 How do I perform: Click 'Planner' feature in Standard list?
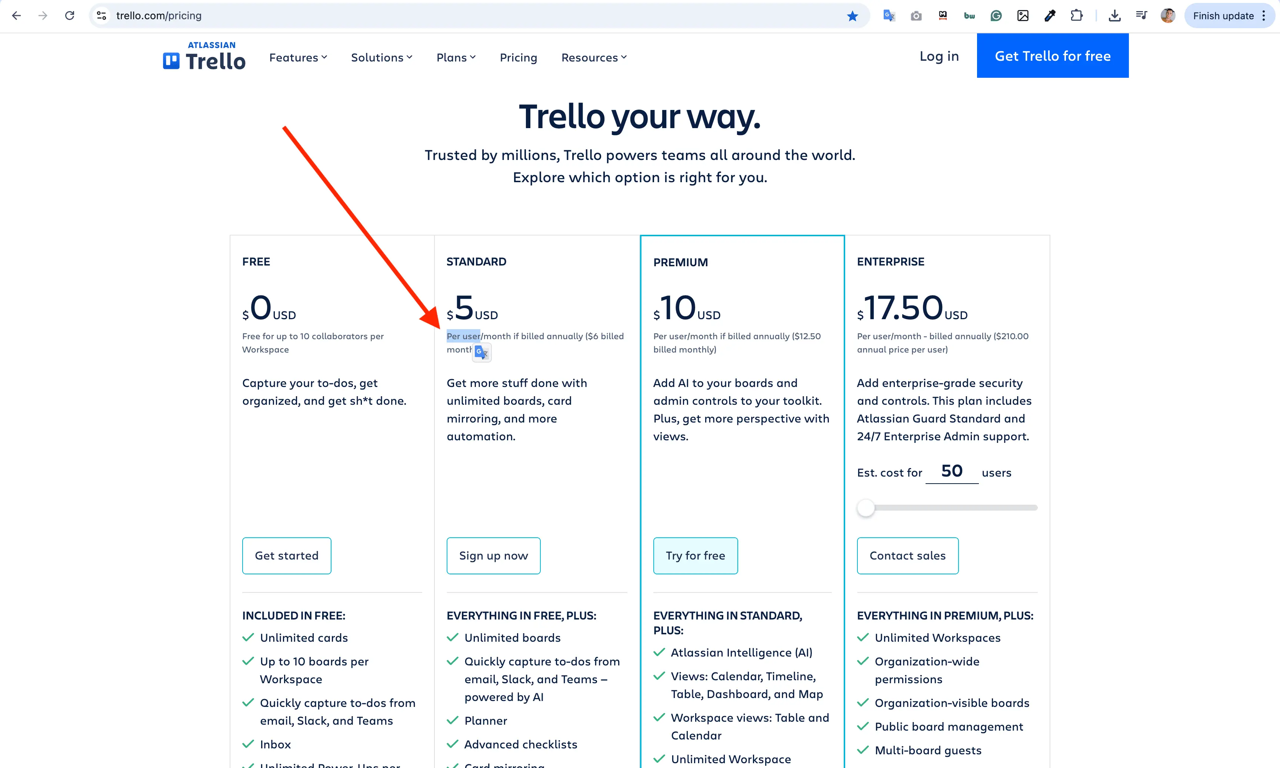pyautogui.click(x=486, y=720)
